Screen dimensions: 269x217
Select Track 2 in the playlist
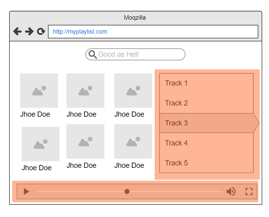click(206, 103)
